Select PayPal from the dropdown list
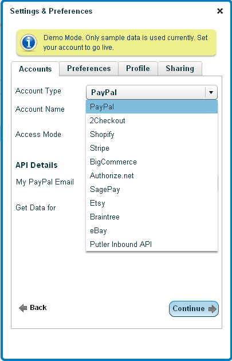 coord(152,107)
